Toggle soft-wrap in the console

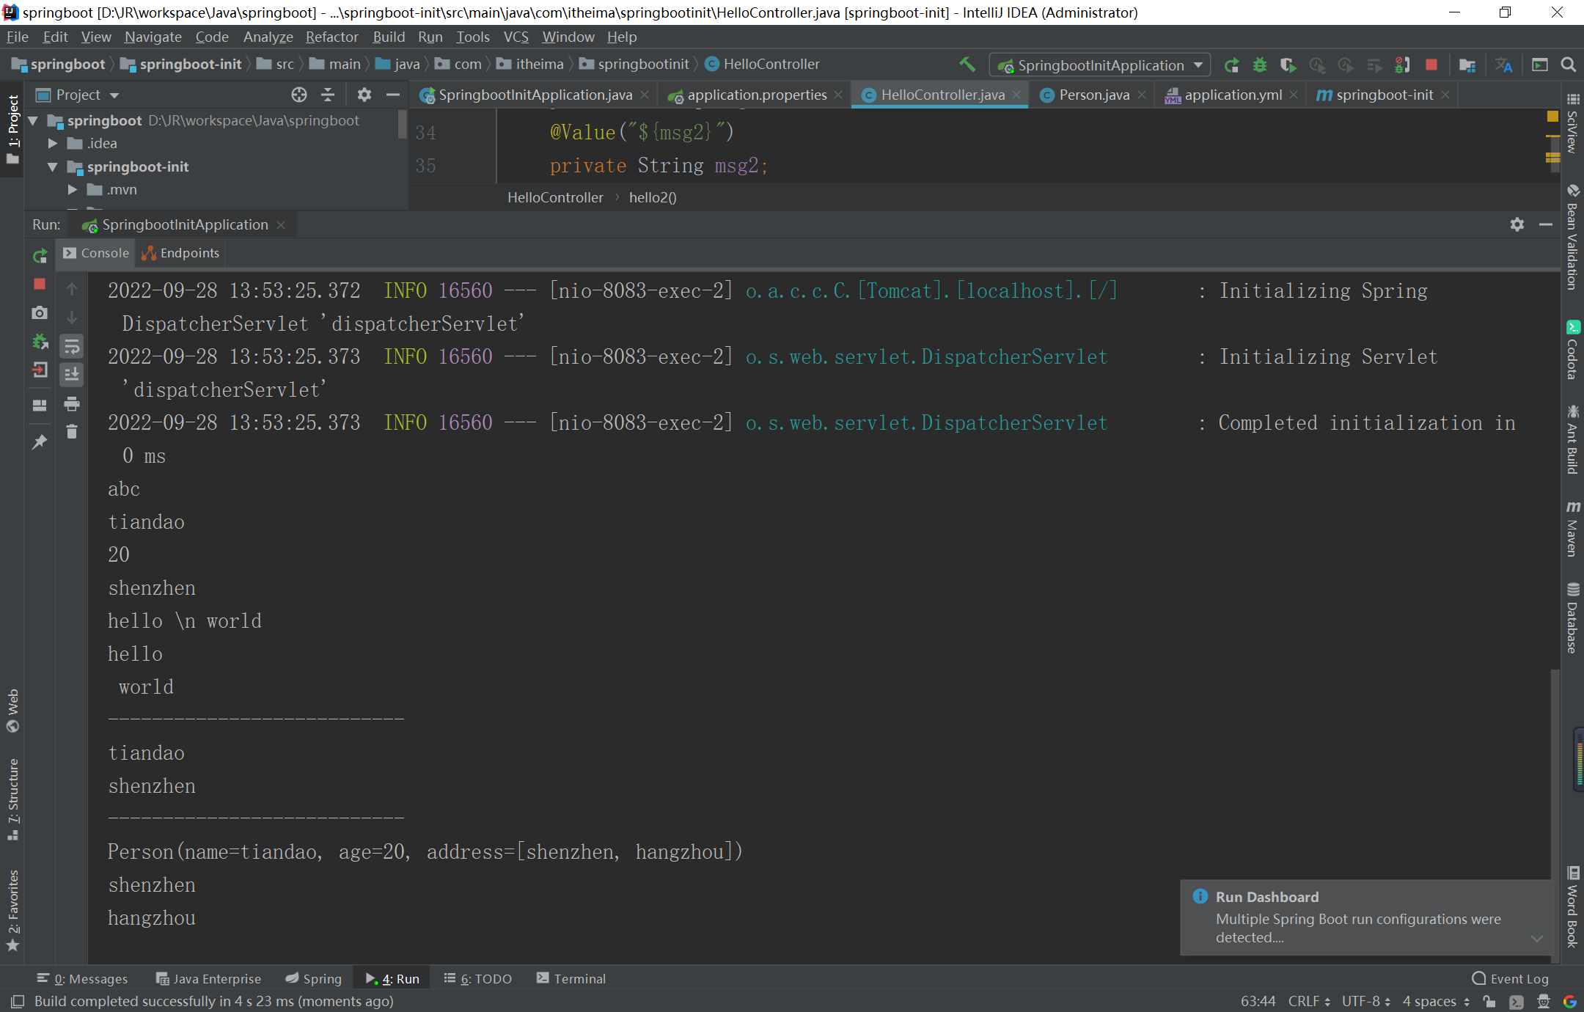click(x=72, y=346)
